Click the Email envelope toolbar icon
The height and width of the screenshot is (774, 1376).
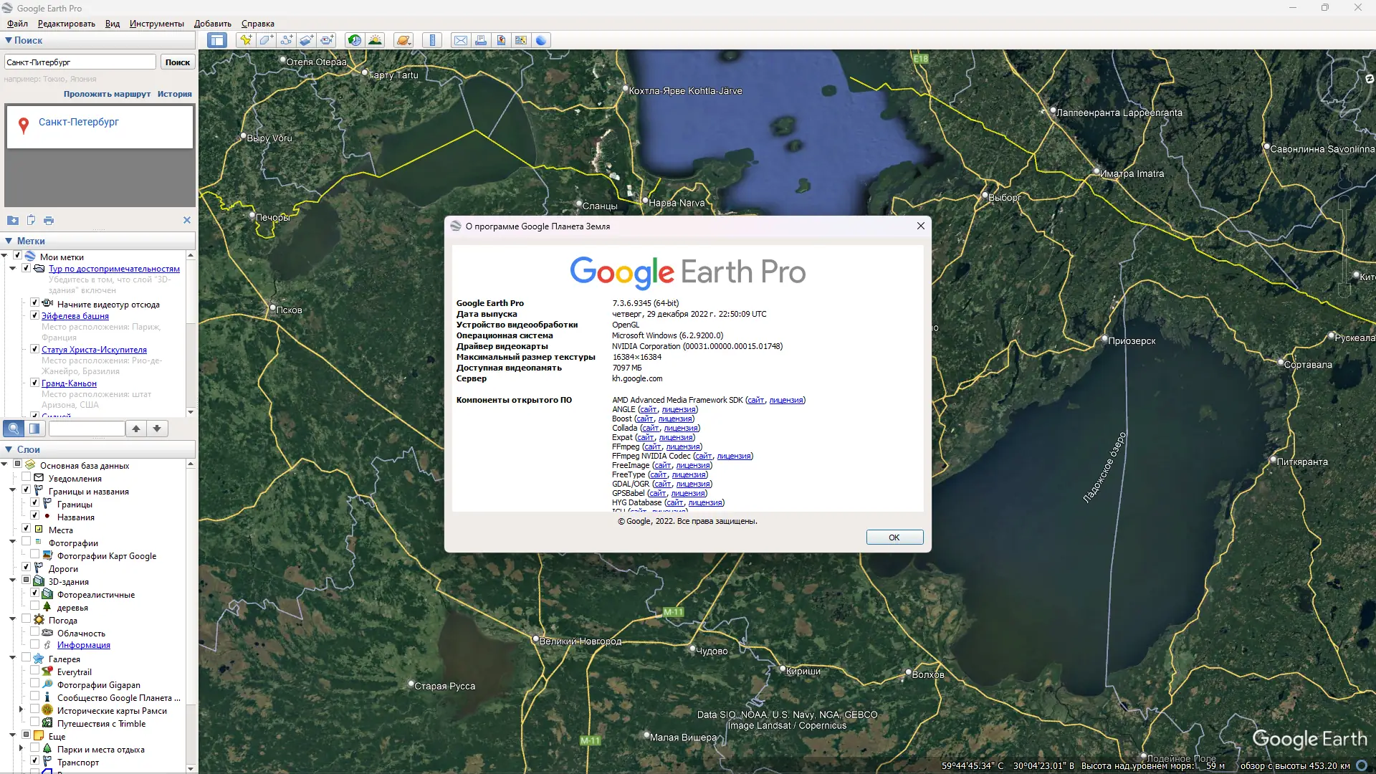461,40
